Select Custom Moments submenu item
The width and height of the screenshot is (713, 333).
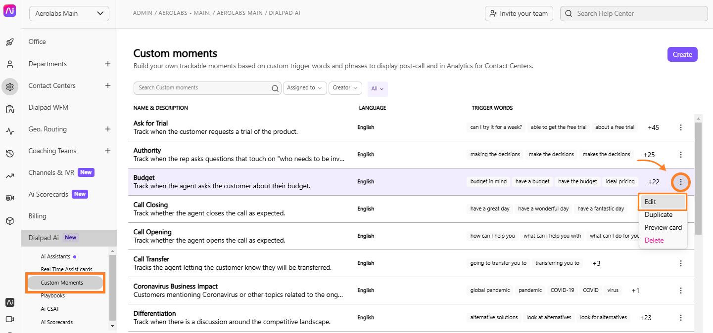(65, 283)
